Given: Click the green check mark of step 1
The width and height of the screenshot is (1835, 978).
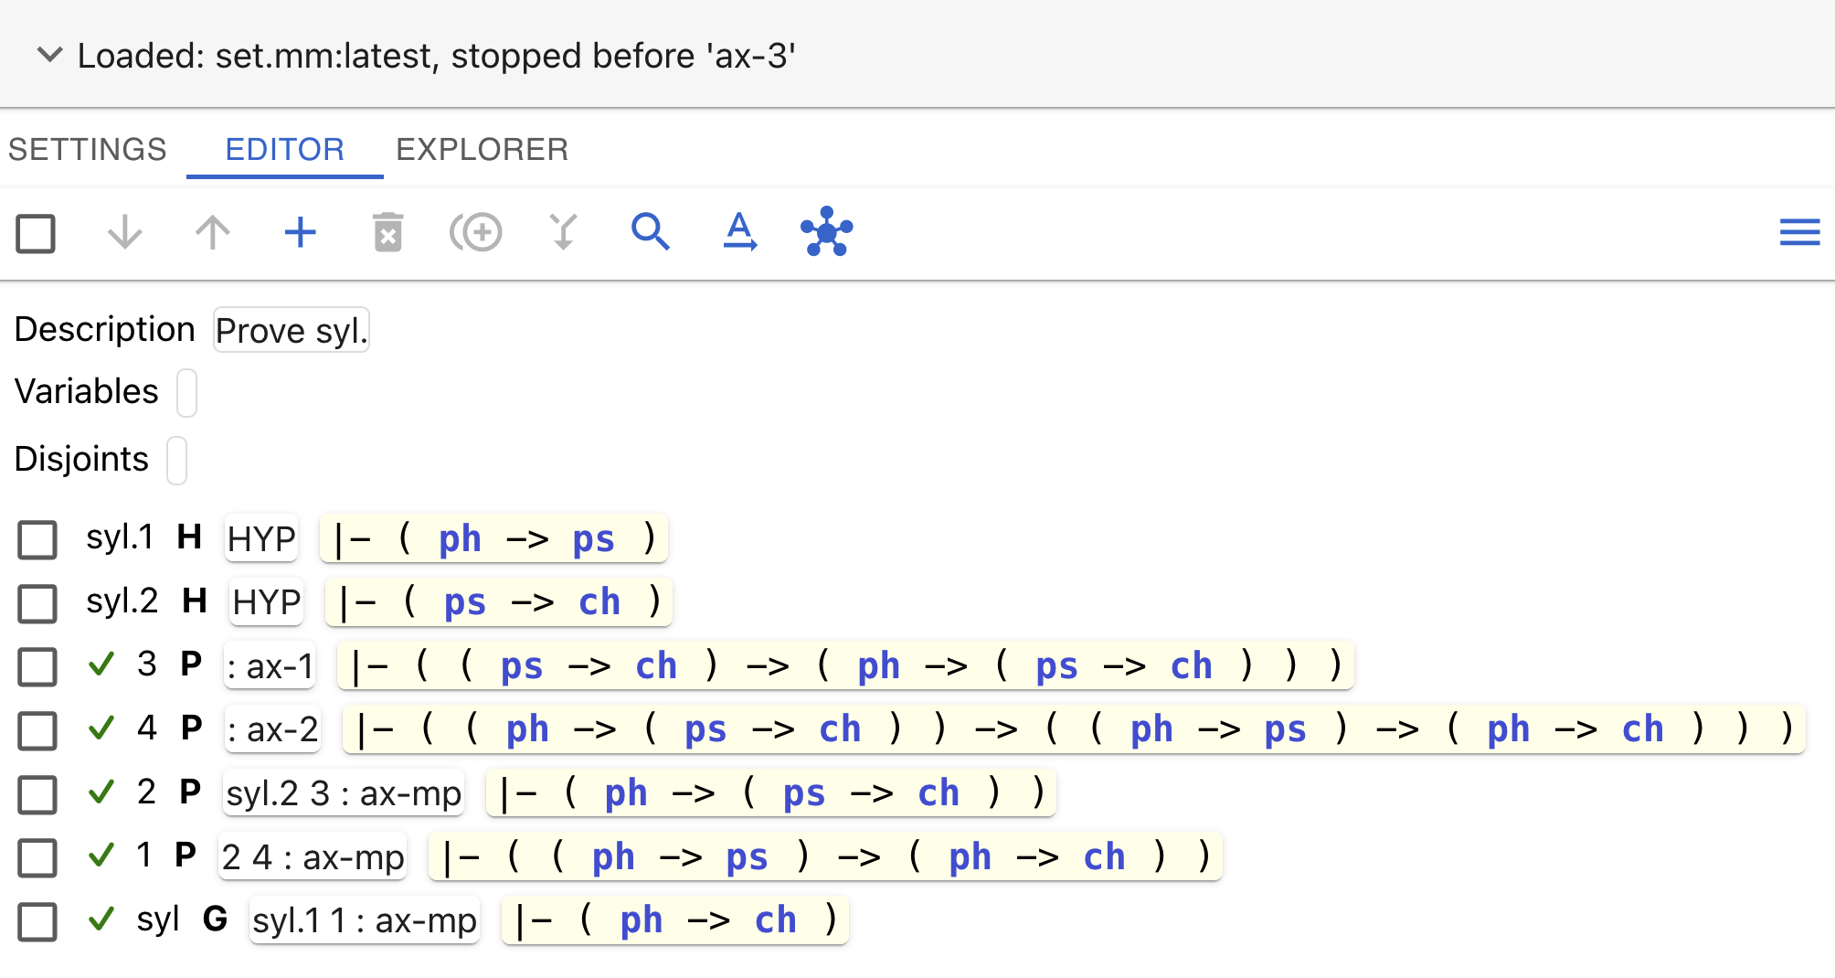Looking at the screenshot, I should point(101,855).
